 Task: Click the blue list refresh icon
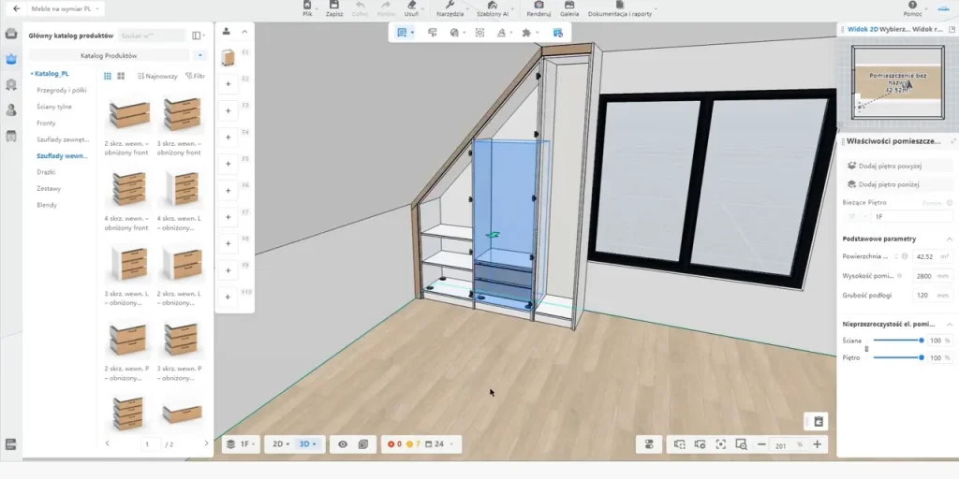click(558, 33)
